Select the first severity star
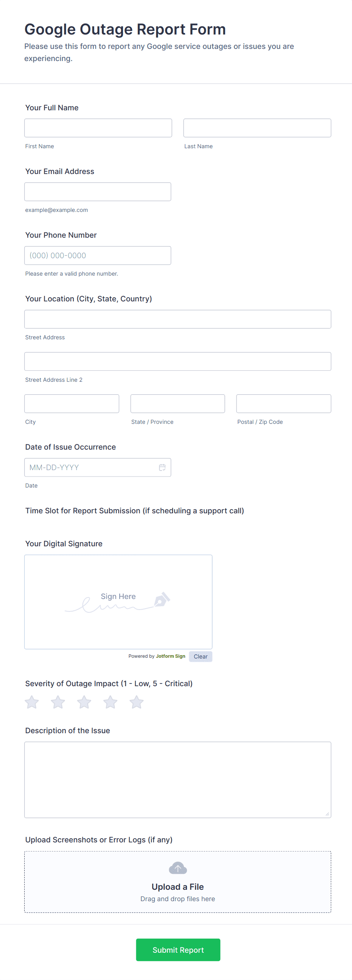This screenshot has width=352, height=980. (32, 702)
